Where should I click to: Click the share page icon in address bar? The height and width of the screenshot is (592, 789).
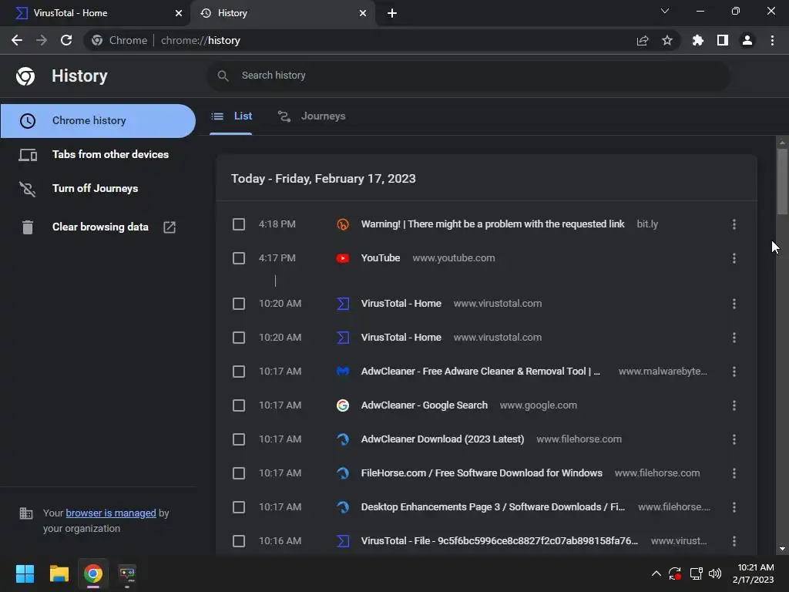[643, 41]
